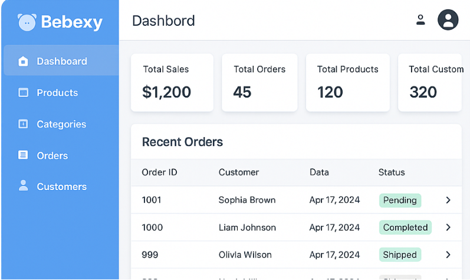
Task: Click the Customers person icon in sidebar
Action: pyautogui.click(x=23, y=186)
